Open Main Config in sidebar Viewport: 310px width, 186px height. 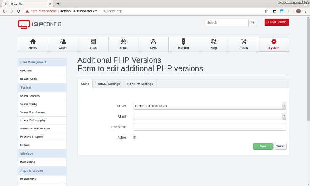42,162
